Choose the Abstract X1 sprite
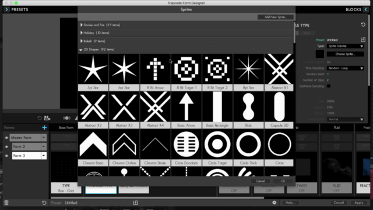Screen dimensions: 373x210 pyautogui.click(x=279, y=72)
